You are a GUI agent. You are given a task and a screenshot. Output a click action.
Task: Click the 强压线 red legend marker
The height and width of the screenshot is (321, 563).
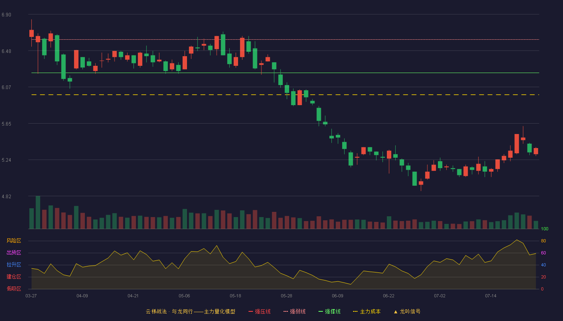pos(251,311)
